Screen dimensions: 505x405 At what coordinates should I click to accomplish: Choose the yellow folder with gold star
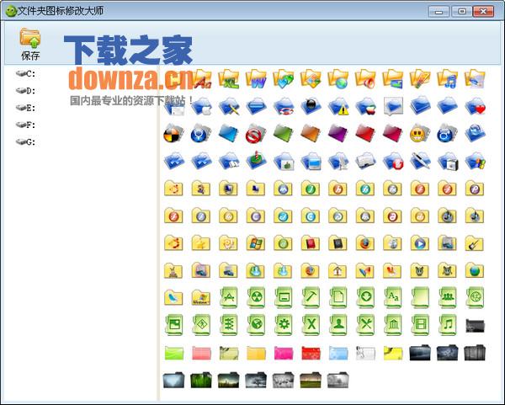[x=201, y=243]
